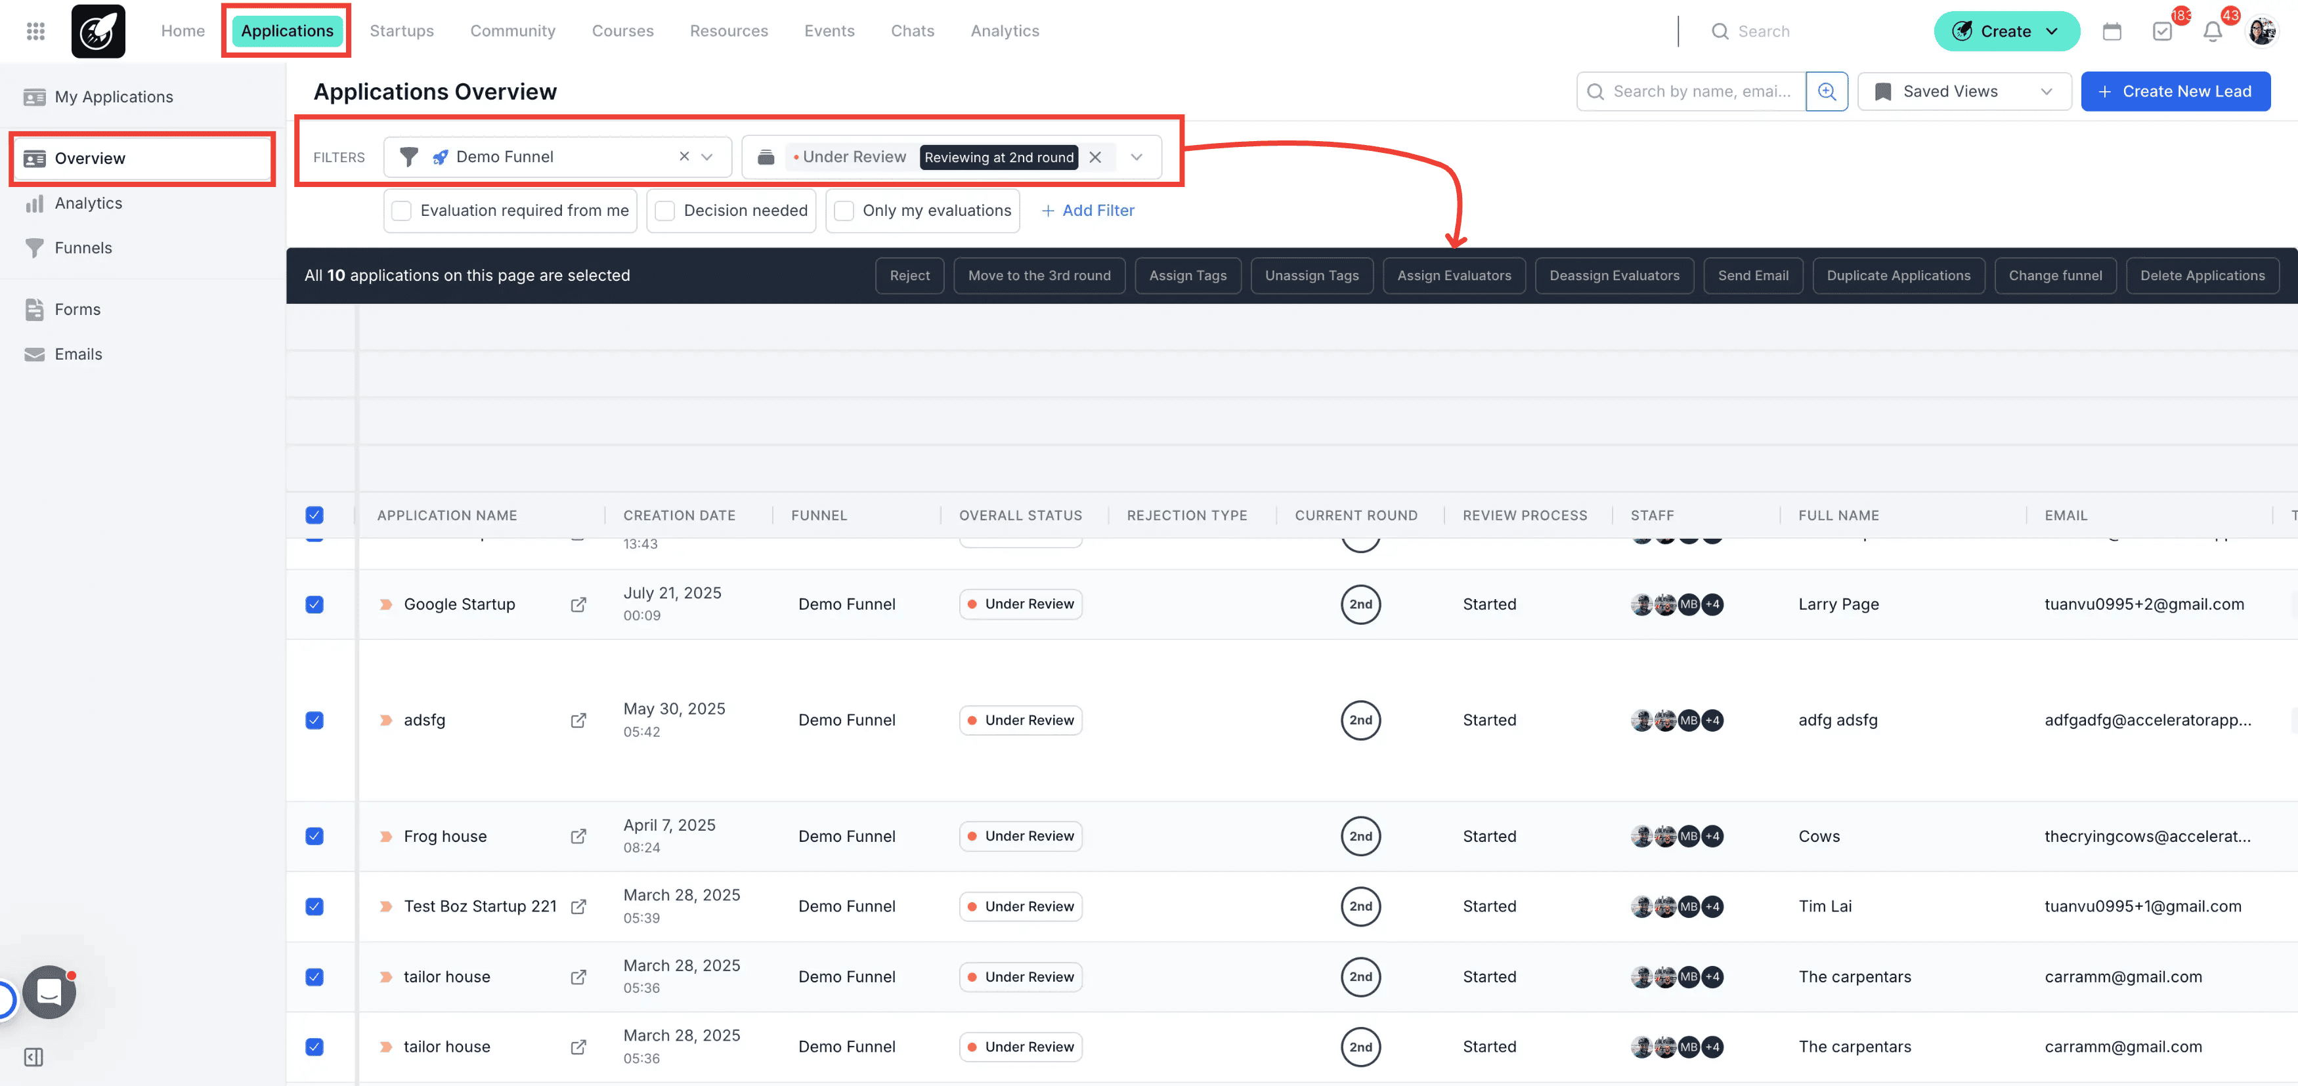Screen dimensions: 2298x1086
Task: Go to the Startups tab
Action: pyautogui.click(x=401, y=31)
